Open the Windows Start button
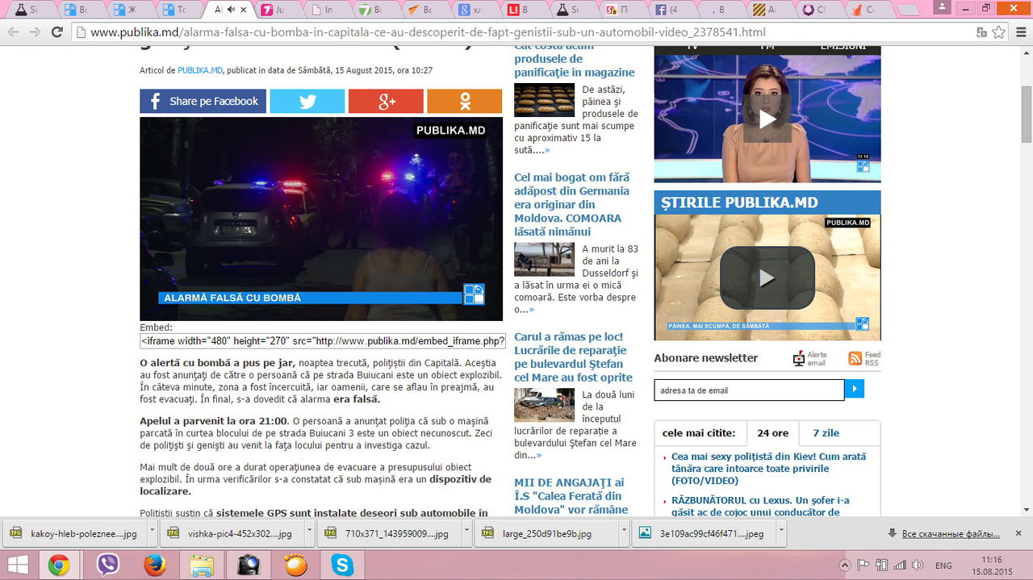This screenshot has width=1033, height=580. click(x=19, y=565)
